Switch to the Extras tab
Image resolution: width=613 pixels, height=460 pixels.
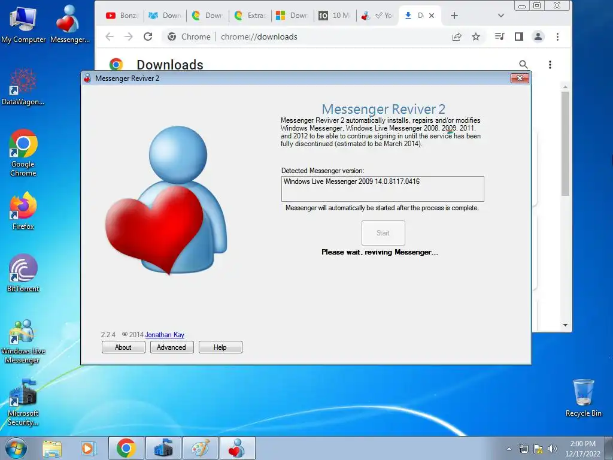click(250, 16)
